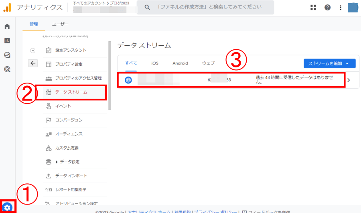Click the account avatar
The image size is (361, 213).
353,7
